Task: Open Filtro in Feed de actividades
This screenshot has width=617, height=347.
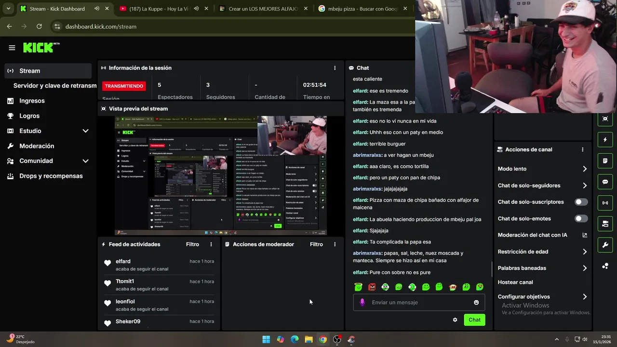Action: [192, 244]
